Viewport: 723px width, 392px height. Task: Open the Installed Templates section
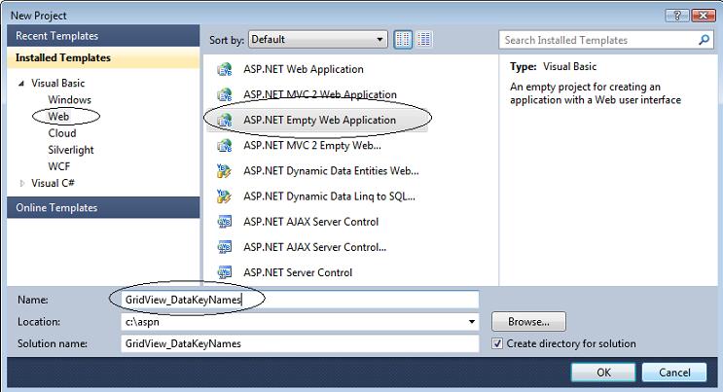point(103,57)
